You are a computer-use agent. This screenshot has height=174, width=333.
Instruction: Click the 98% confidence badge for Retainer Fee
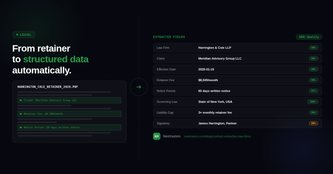(313, 80)
